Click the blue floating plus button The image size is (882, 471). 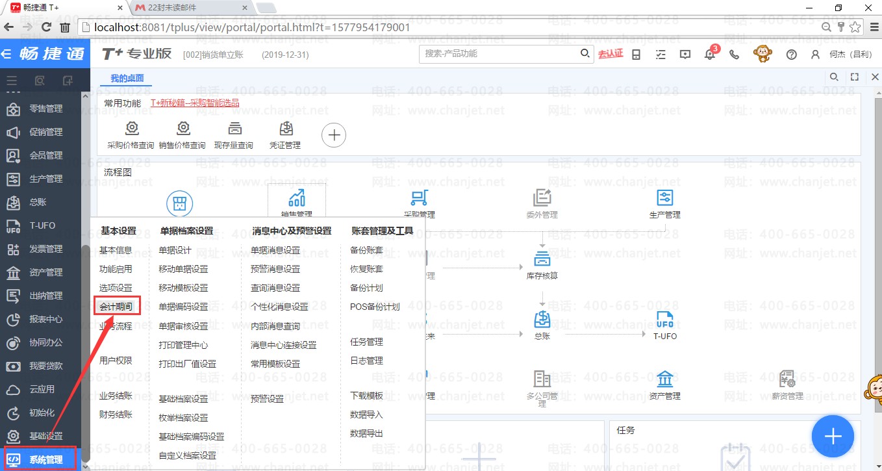point(833,436)
